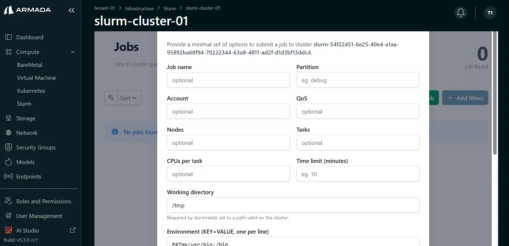Click the Storage icon in sidebar
This screenshot has width=509, height=246.
9,118
